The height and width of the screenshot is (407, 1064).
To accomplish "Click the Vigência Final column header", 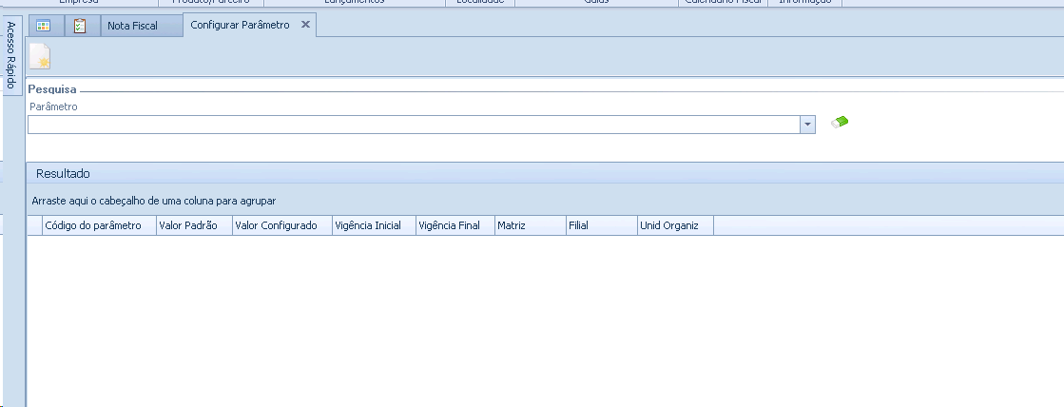I will pos(455,225).
